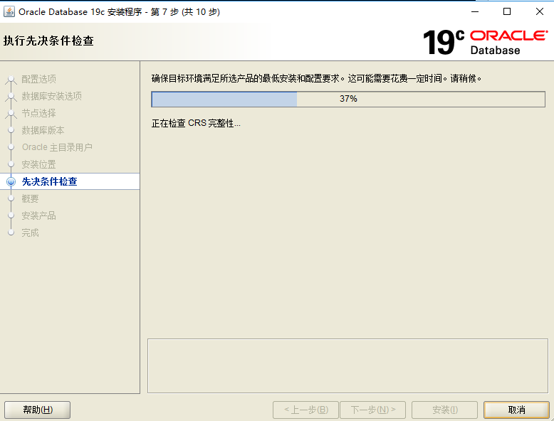Select the 配置选项 step
Viewport: 554px width, 421px height.
pos(38,79)
